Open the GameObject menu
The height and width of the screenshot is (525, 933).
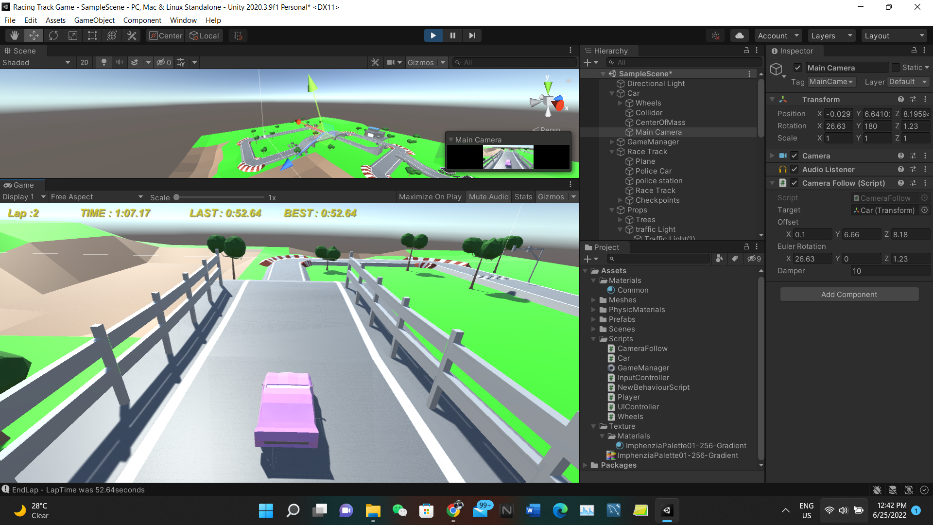coord(94,20)
